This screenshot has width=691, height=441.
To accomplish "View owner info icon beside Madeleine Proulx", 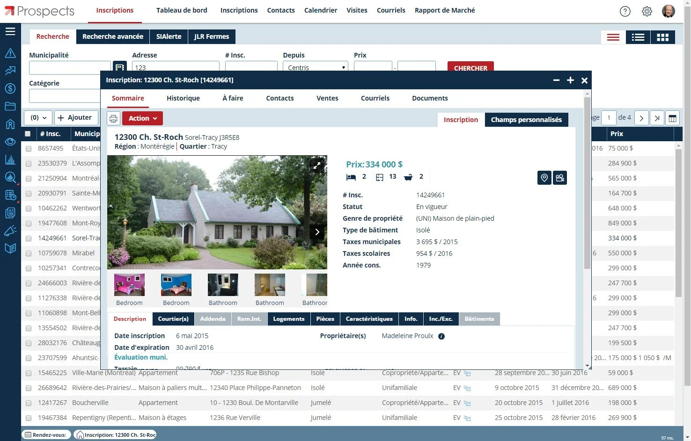I will pos(441,336).
